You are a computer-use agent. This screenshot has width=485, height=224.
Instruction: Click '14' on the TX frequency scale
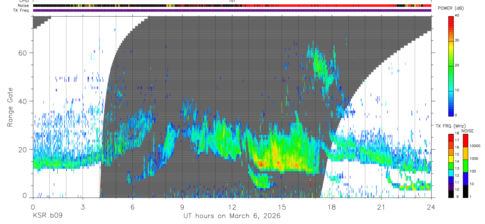pos(457,162)
